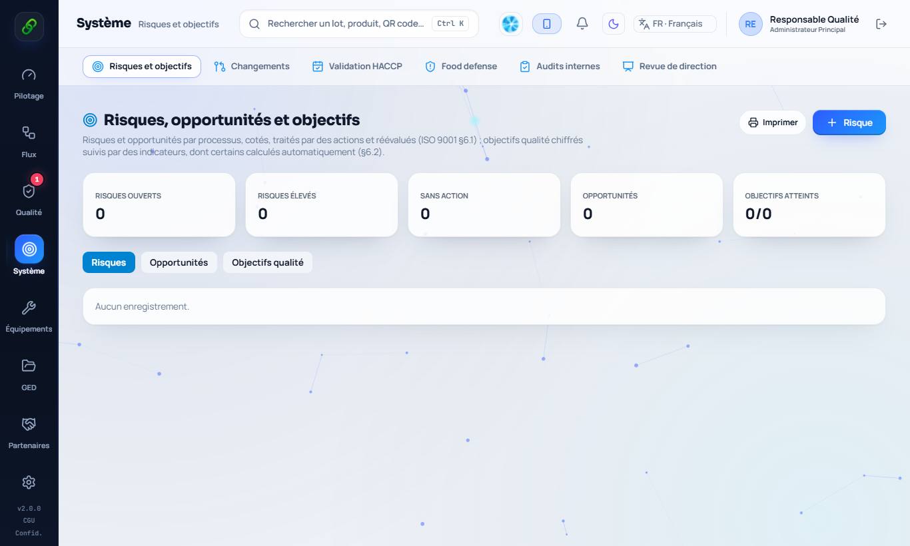910x546 pixels.
Task: Open the CGU link in sidebar
Action: (29, 521)
